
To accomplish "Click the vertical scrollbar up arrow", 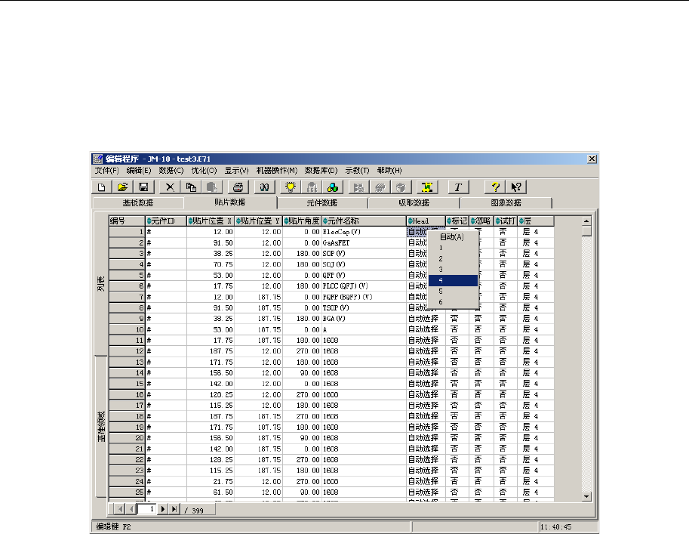I will coord(586,221).
